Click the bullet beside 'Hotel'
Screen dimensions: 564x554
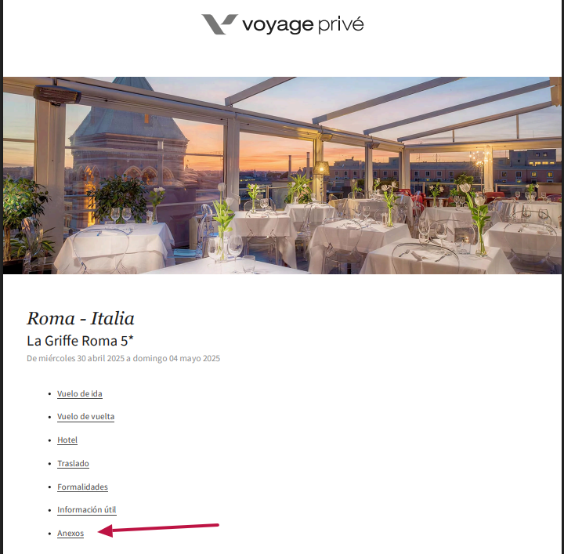pos(49,440)
